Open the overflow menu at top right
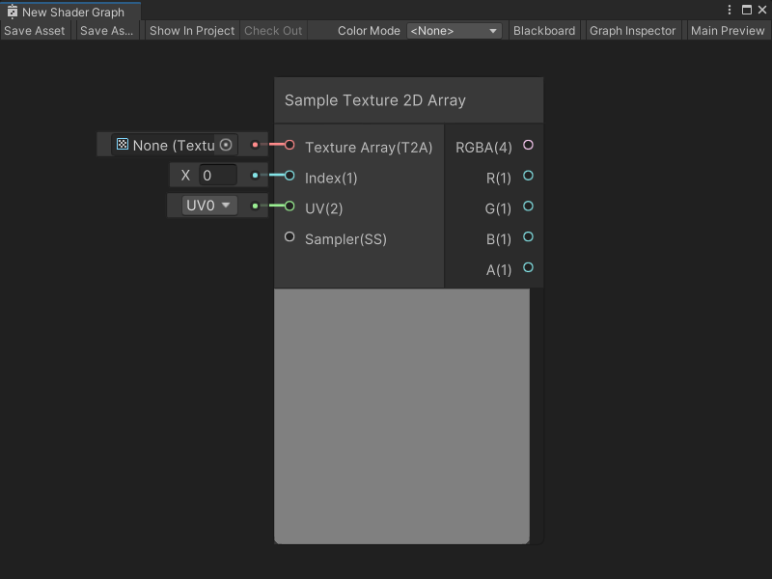772x579 pixels. (x=731, y=9)
